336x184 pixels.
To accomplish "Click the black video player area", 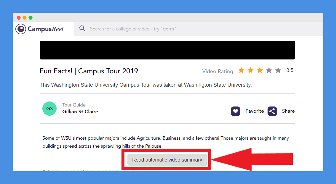I will pos(167,50).
